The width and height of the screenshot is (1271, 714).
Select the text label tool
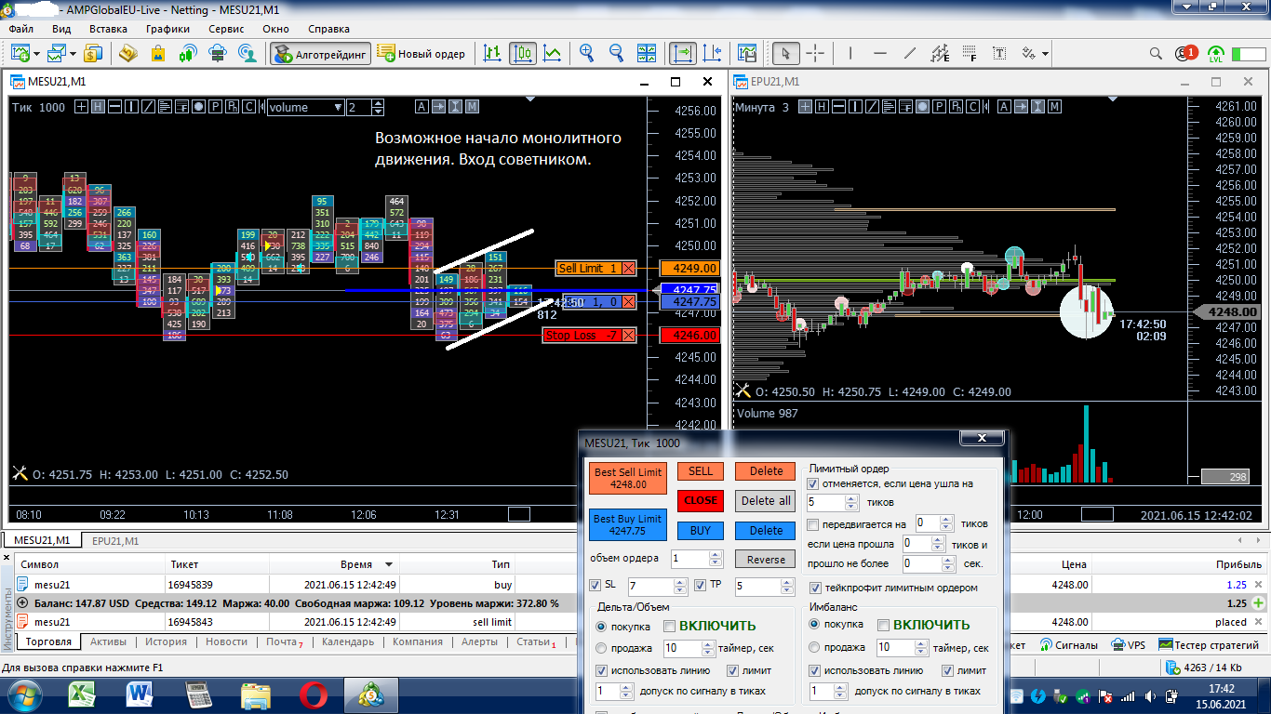coord(999,54)
